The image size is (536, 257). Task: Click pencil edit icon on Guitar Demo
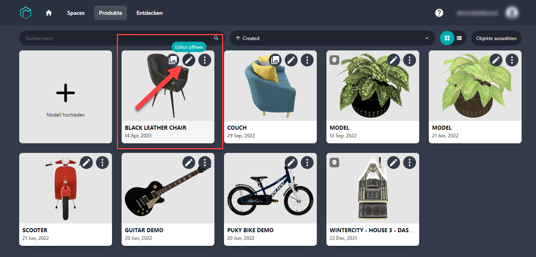[189, 163]
